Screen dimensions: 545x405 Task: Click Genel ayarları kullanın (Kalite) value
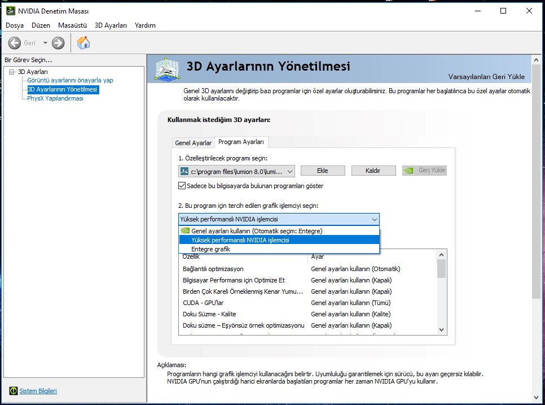tap(351, 314)
